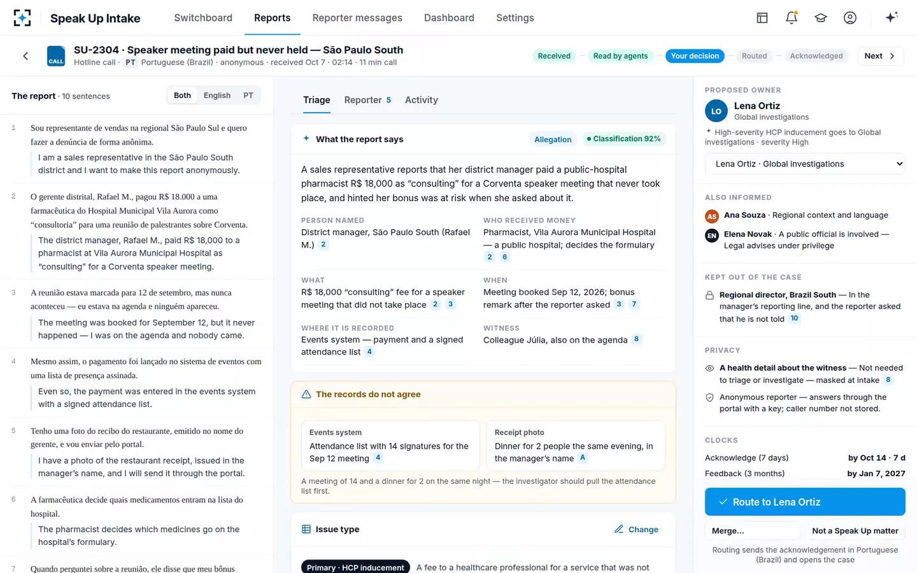Screen dimensions: 917x573
Task: Click the warning triangle on records do not agree
Action: (306, 394)
